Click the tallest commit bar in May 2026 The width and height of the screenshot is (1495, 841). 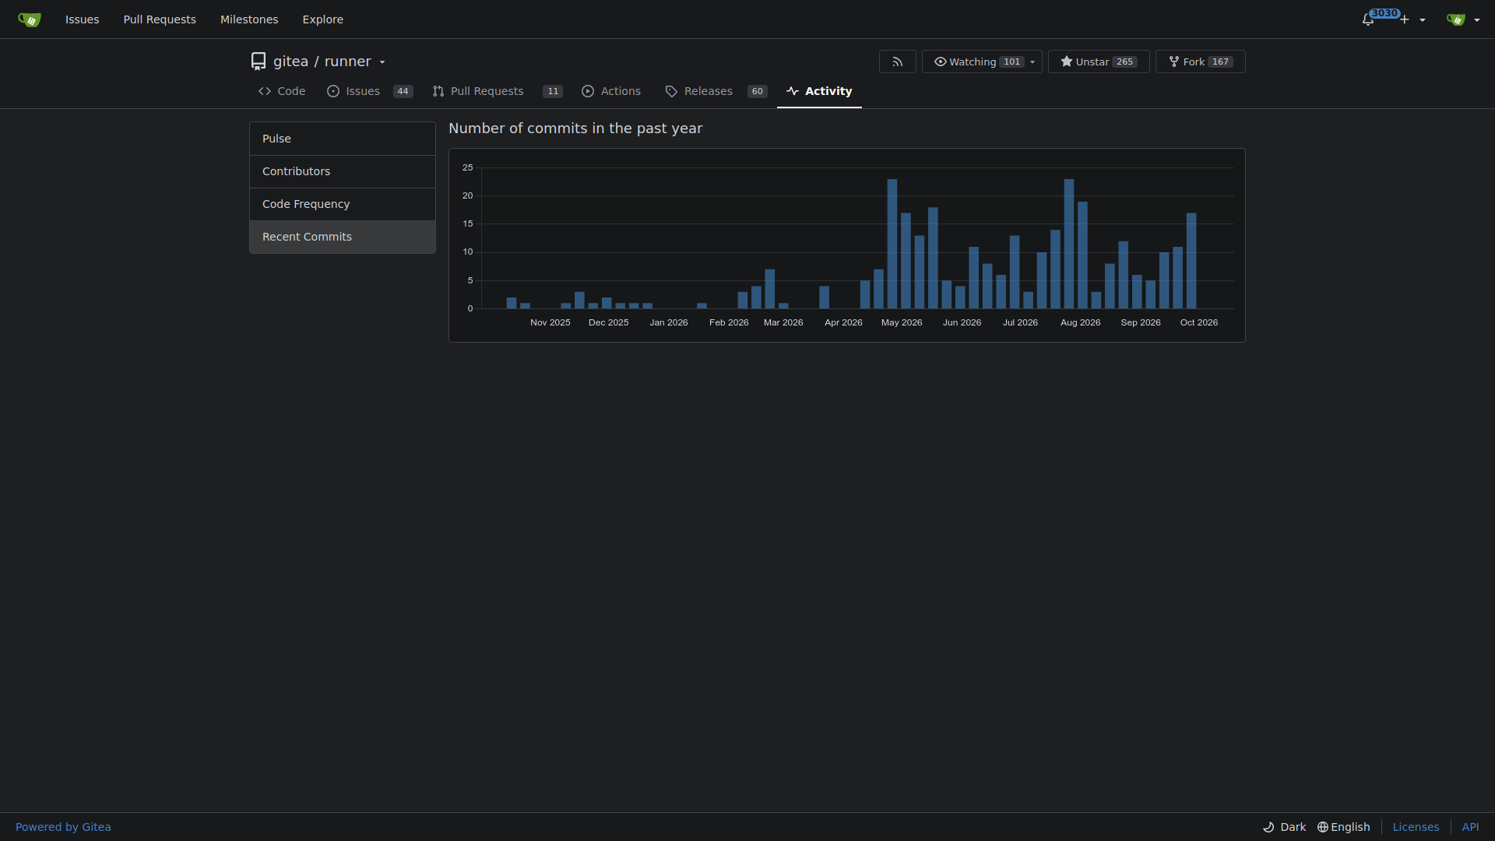pos(892,244)
